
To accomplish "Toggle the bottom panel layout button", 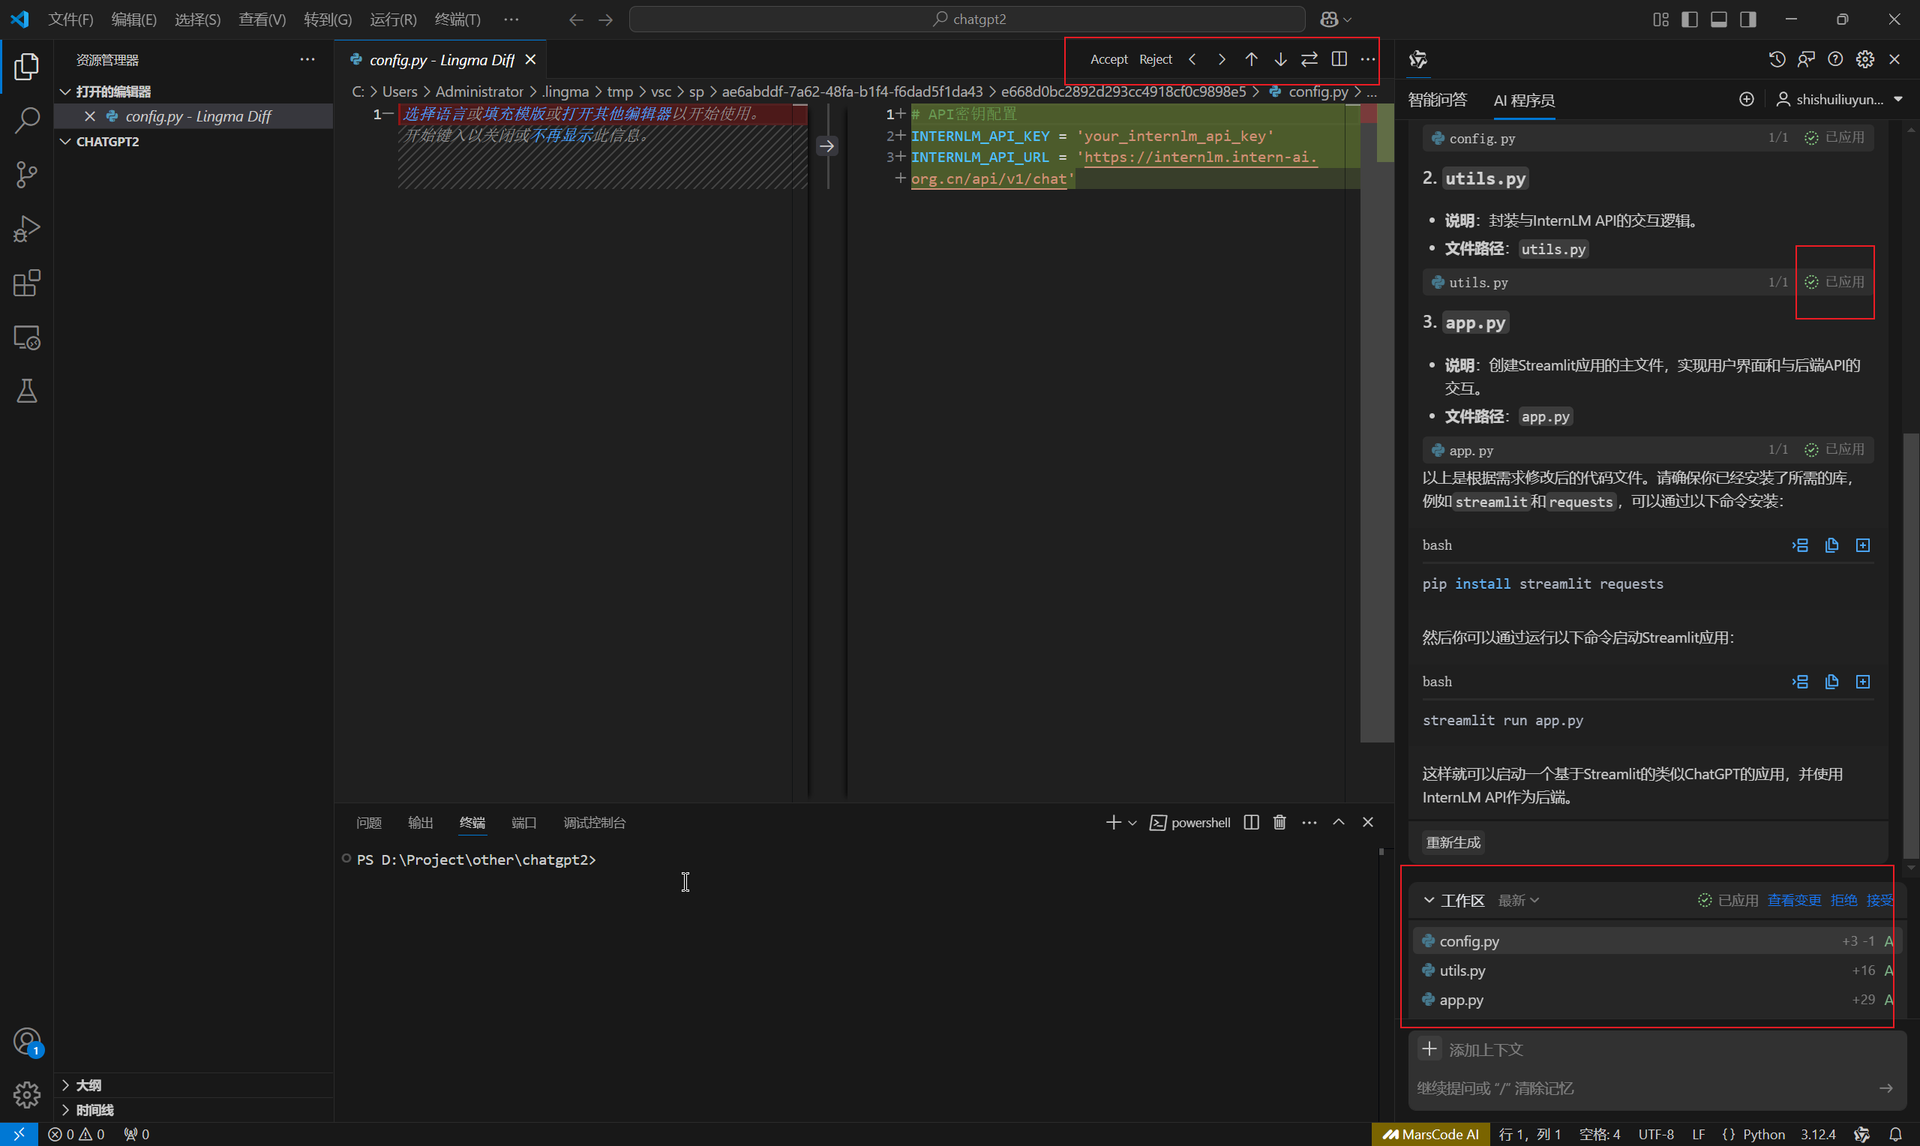I will point(1718,19).
